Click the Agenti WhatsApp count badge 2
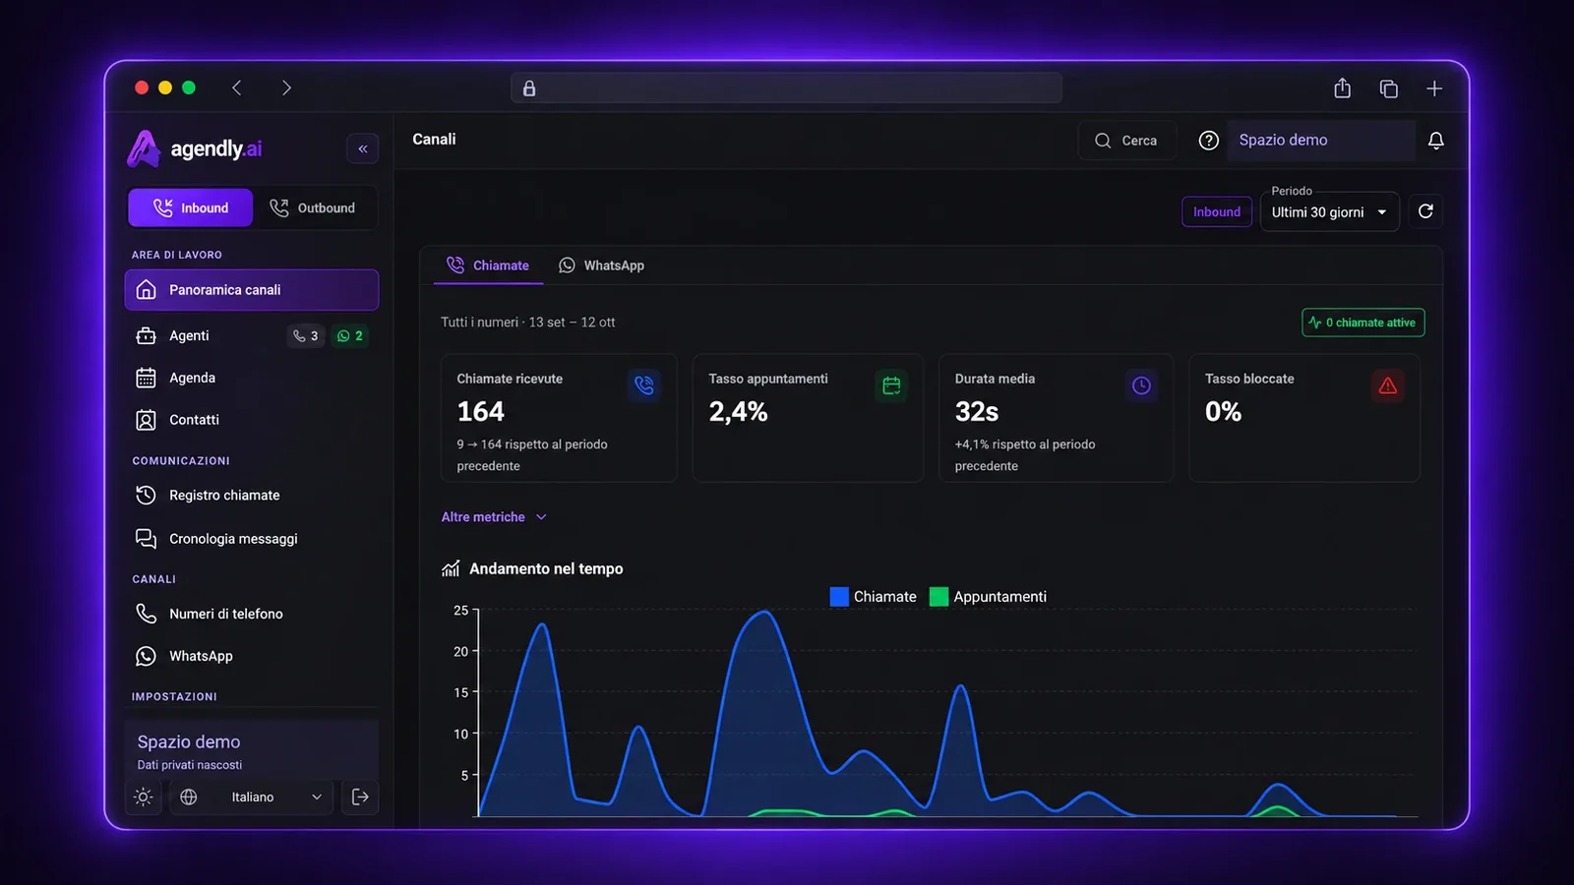1574x885 pixels. pyautogui.click(x=350, y=336)
